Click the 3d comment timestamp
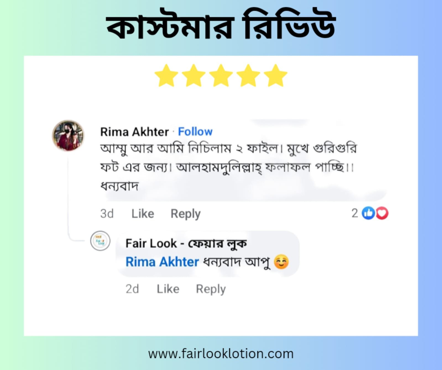 pos(107,213)
